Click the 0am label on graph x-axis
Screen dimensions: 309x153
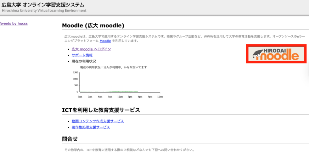coord(80,97)
